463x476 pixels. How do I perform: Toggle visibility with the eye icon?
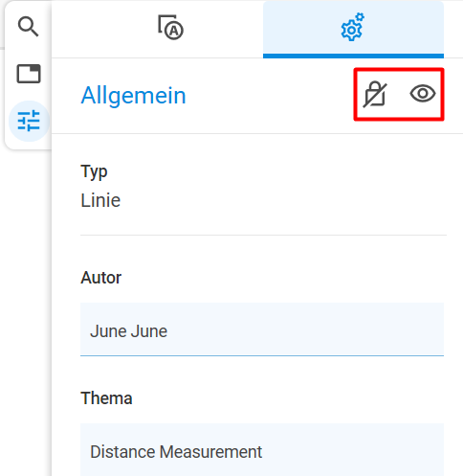423,94
